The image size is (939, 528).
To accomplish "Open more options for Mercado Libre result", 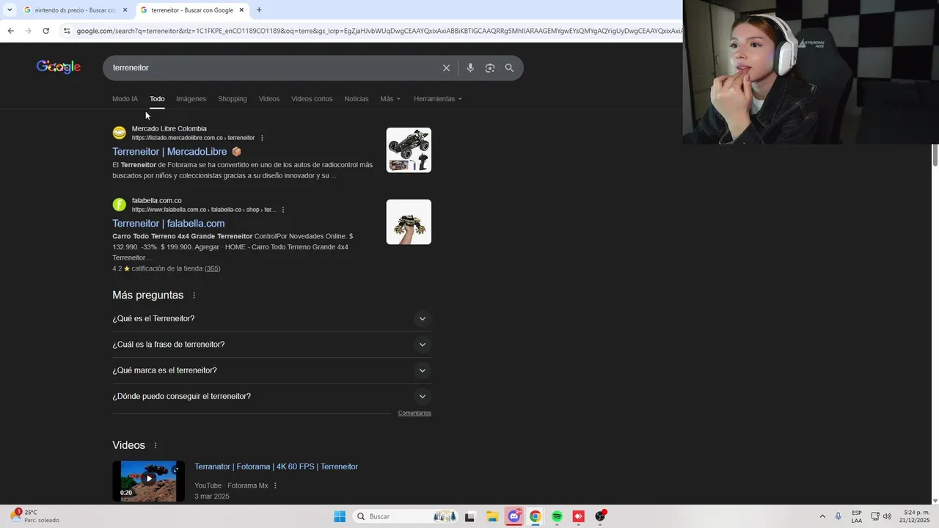I will pyautogui.click(x=262, y=138).
